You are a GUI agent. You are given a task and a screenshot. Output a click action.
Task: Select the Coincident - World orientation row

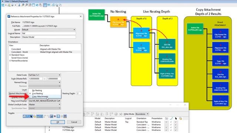44,52
